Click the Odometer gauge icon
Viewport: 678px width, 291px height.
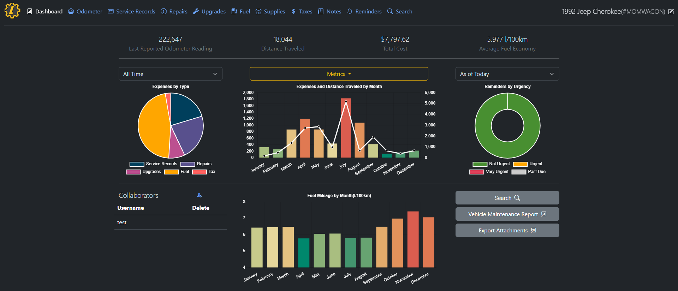(71, 11)
